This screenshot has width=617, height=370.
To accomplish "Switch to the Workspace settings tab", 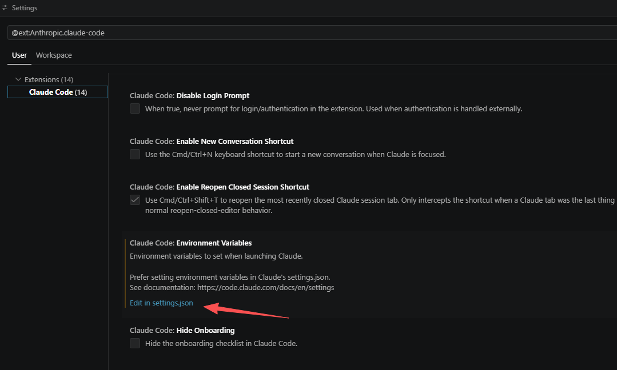I will click(54, 55).
